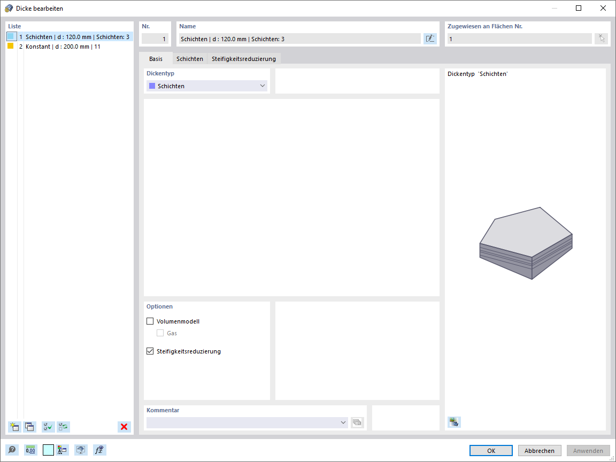
Task: Invert list selection with green arrows icon
Action: click(x=63, y=427)
